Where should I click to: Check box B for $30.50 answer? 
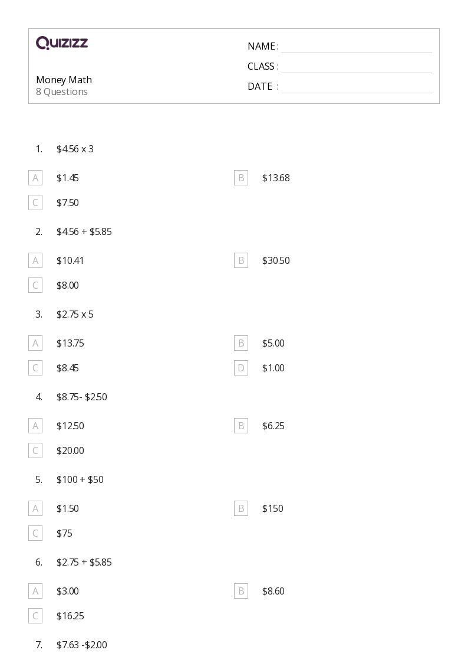241,260
